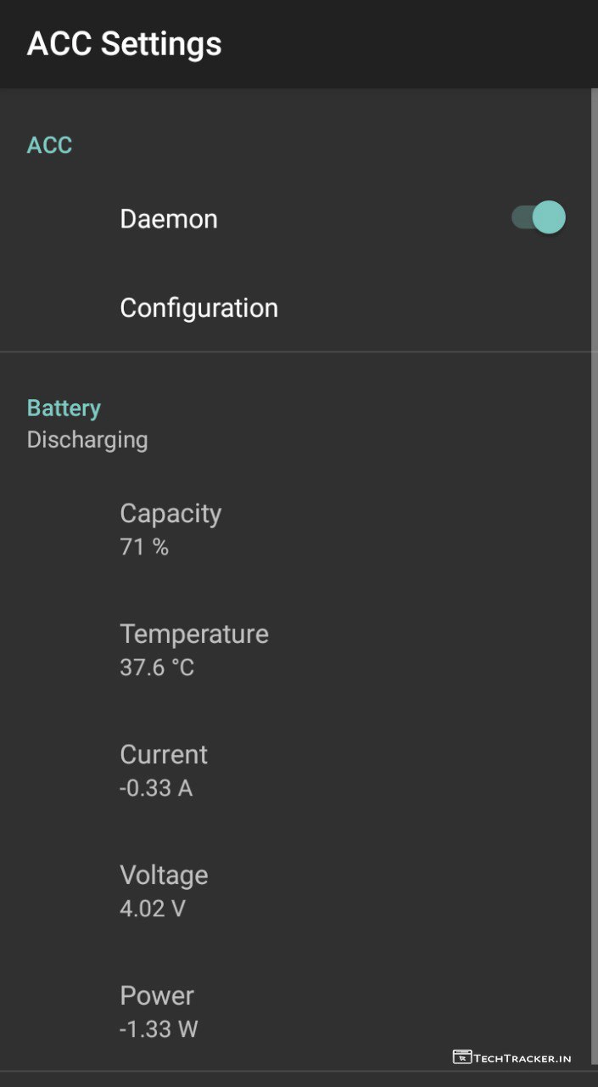Image resolution: width=598 pixels, height=1087 pixels.
Task: Tap the Capacity label
Action: pos(170,513)
